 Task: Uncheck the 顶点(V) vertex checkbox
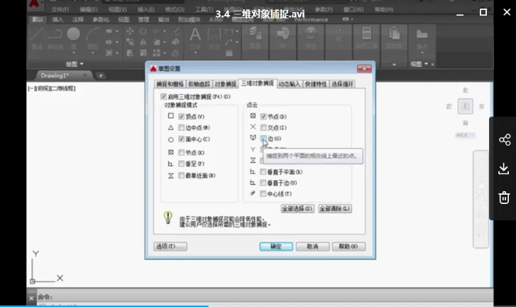(181, 117)
